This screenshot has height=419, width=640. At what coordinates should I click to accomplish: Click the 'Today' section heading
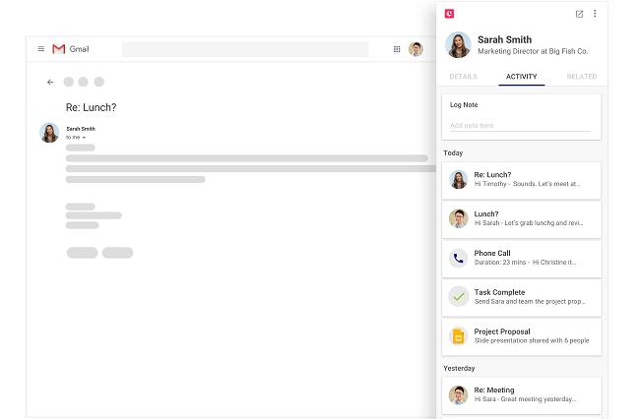point(453,152)
